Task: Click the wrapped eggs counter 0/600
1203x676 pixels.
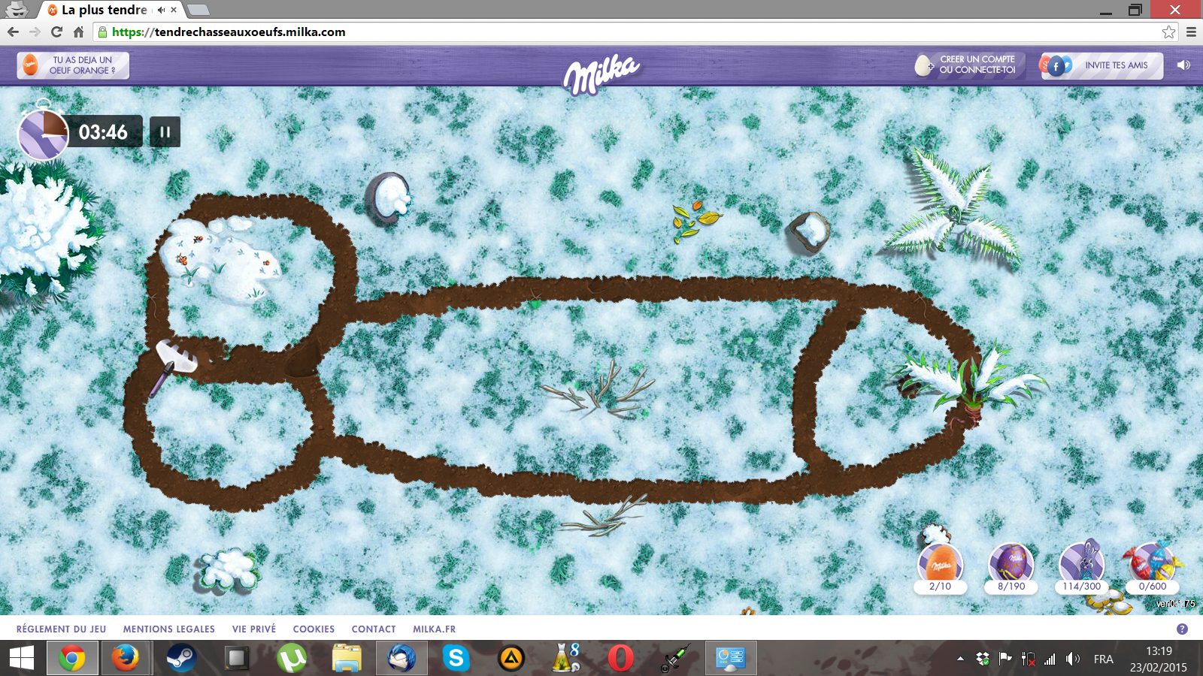Action: pyautogui.click(x=1152, y=566)
